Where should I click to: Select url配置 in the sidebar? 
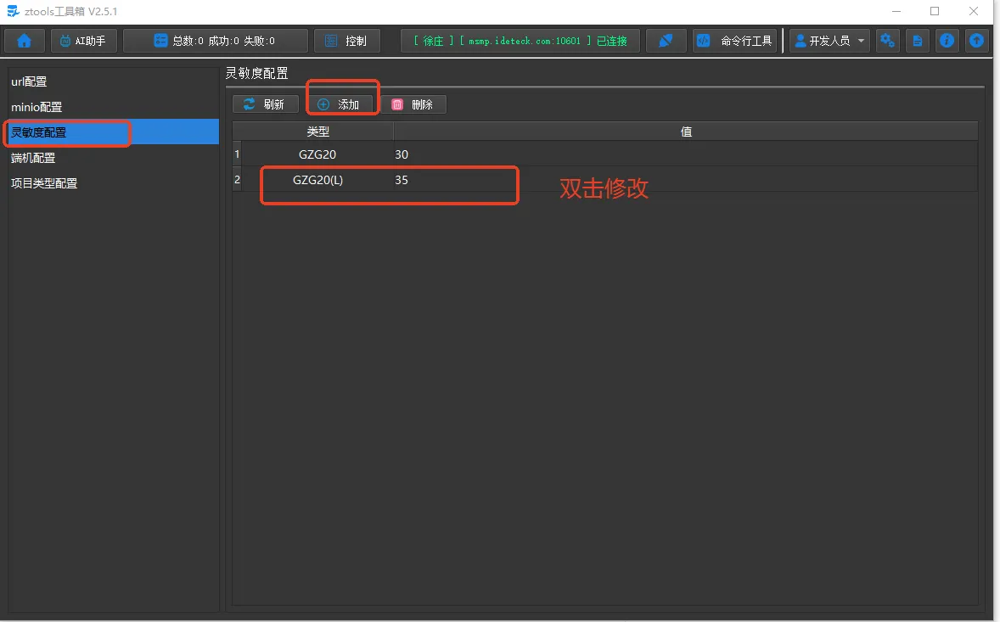pyautogui.click(x=29, y=82)
